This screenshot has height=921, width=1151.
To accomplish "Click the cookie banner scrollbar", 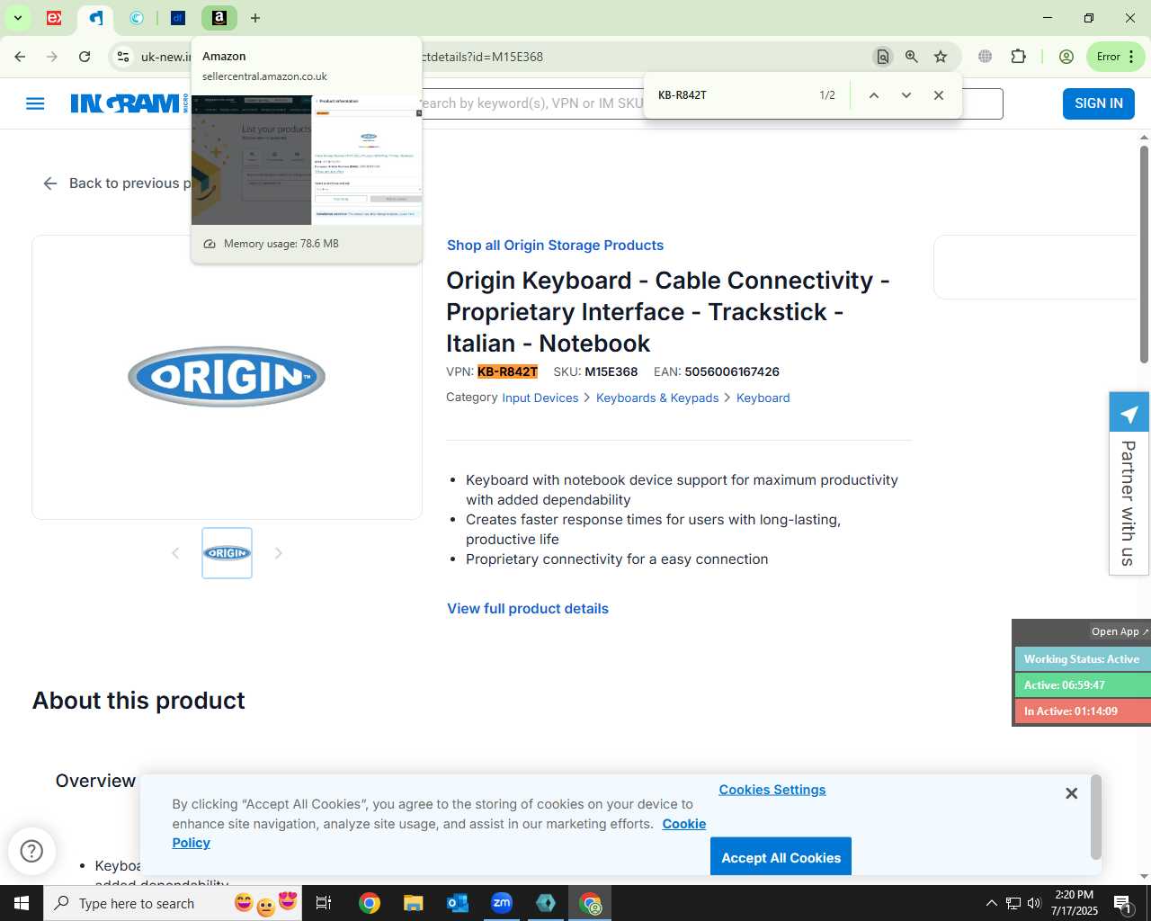I will click(1095, 818).
